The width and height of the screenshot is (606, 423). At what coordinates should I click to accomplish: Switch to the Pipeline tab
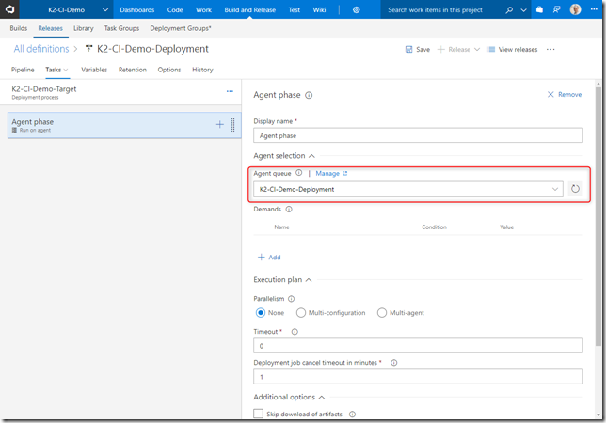pyautogui.click(x=23, y=70)
